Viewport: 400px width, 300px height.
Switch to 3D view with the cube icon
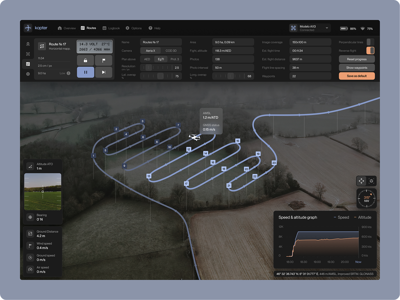371,181
